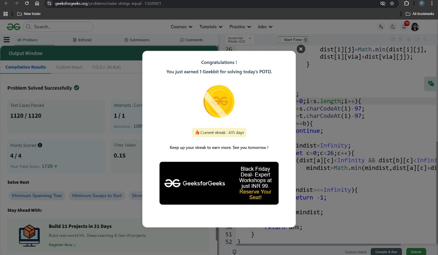The width and height of the screenshot is (438, 255).
Task: Click the Submit button
Action: tap(416, 251)
